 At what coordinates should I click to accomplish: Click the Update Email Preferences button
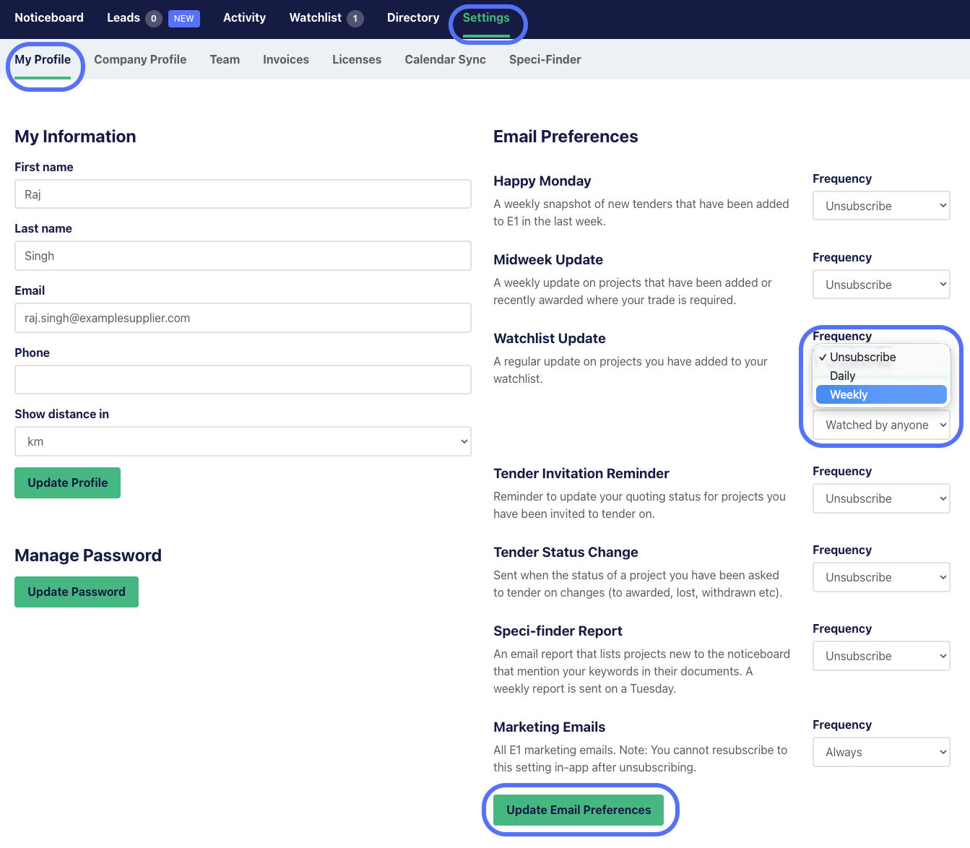click(579, 810)
